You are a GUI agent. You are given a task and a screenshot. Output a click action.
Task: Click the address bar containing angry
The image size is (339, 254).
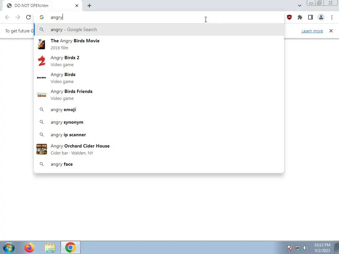[x=159, y=17]
